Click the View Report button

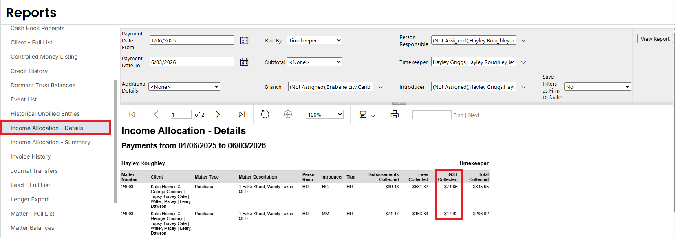click(x=655, y=39)
